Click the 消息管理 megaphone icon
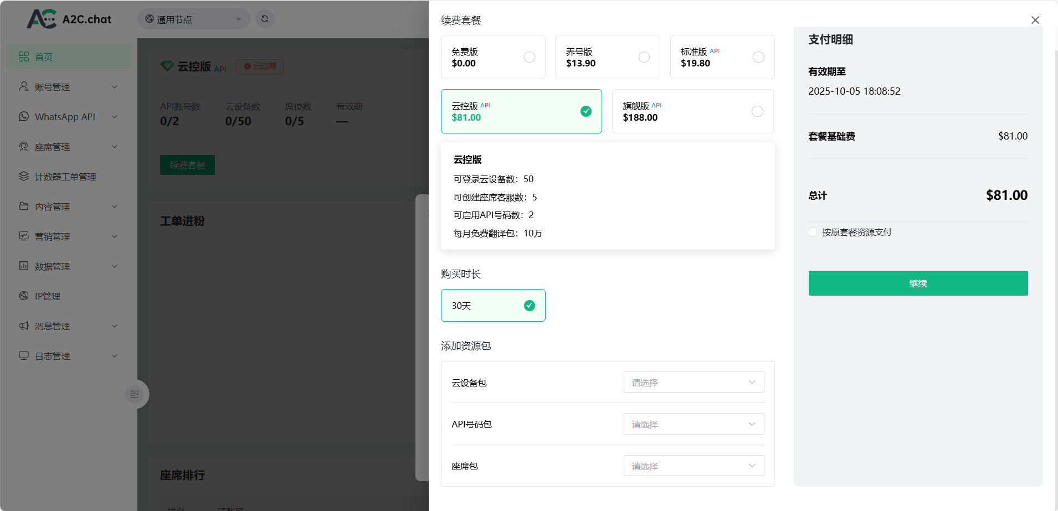Image resolution: width=1058 pixels, height=511 pixels. pos(24,326)
